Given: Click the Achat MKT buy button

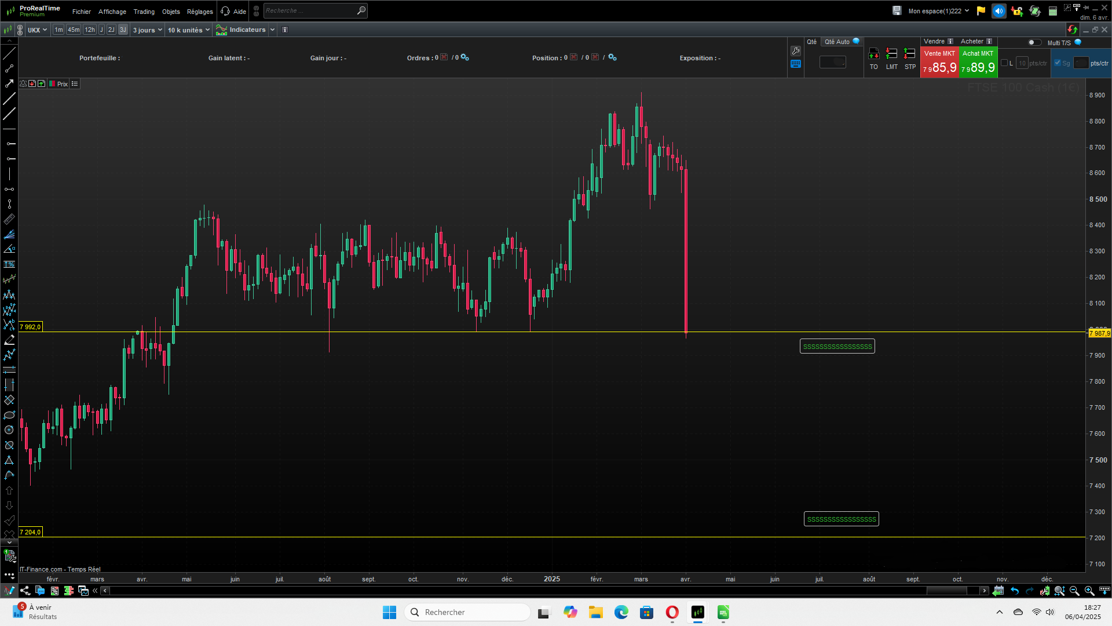Looking at the screenshot, I should [x=978, y=62].
